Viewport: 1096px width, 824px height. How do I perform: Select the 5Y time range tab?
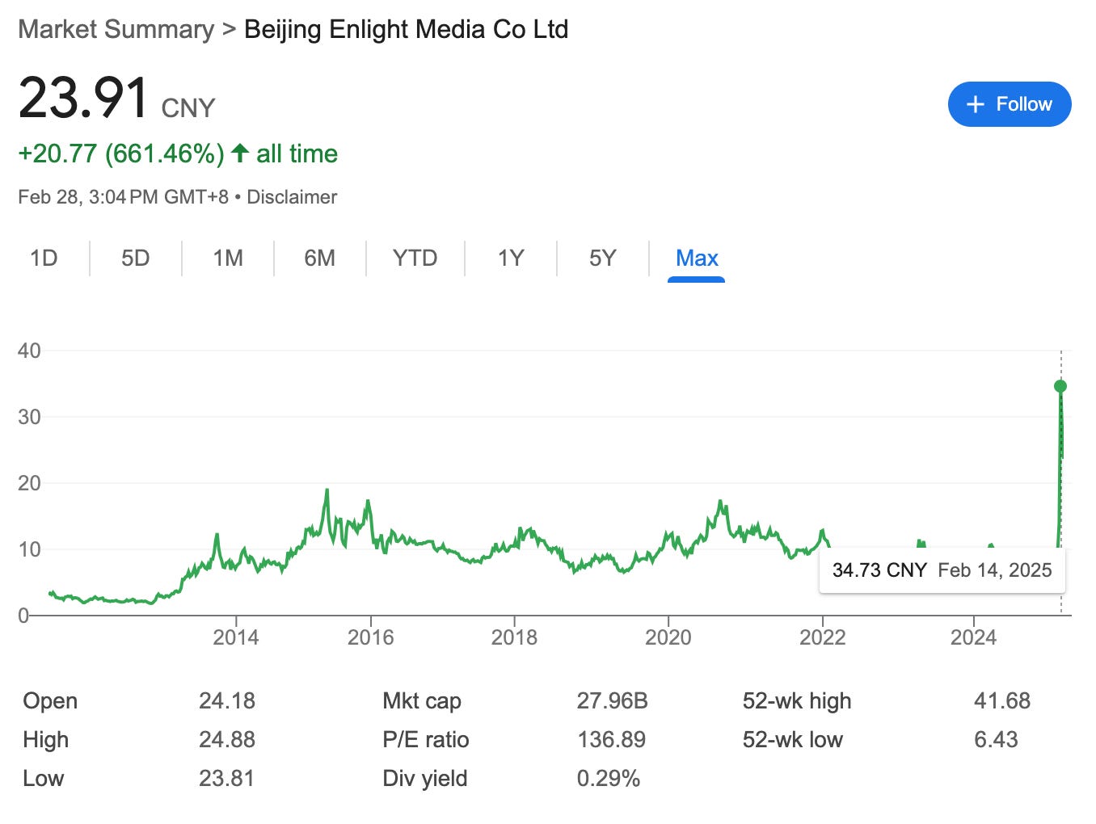pyautogui.click(x=603, y=258)
